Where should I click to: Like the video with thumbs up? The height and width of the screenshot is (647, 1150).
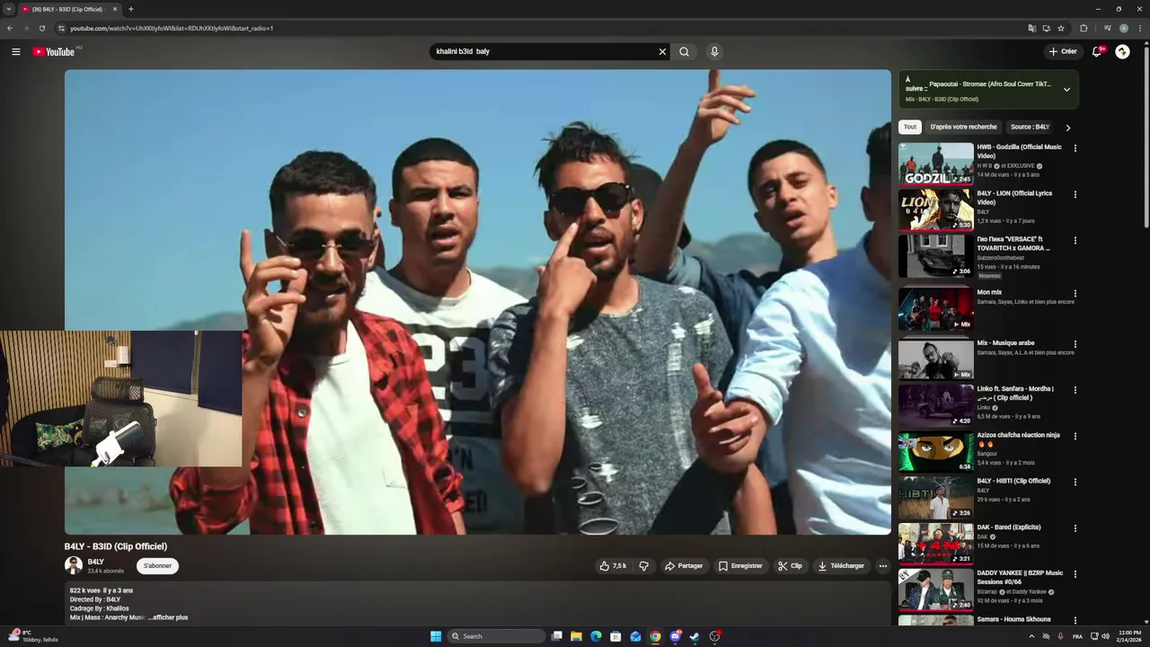[613, 566]
